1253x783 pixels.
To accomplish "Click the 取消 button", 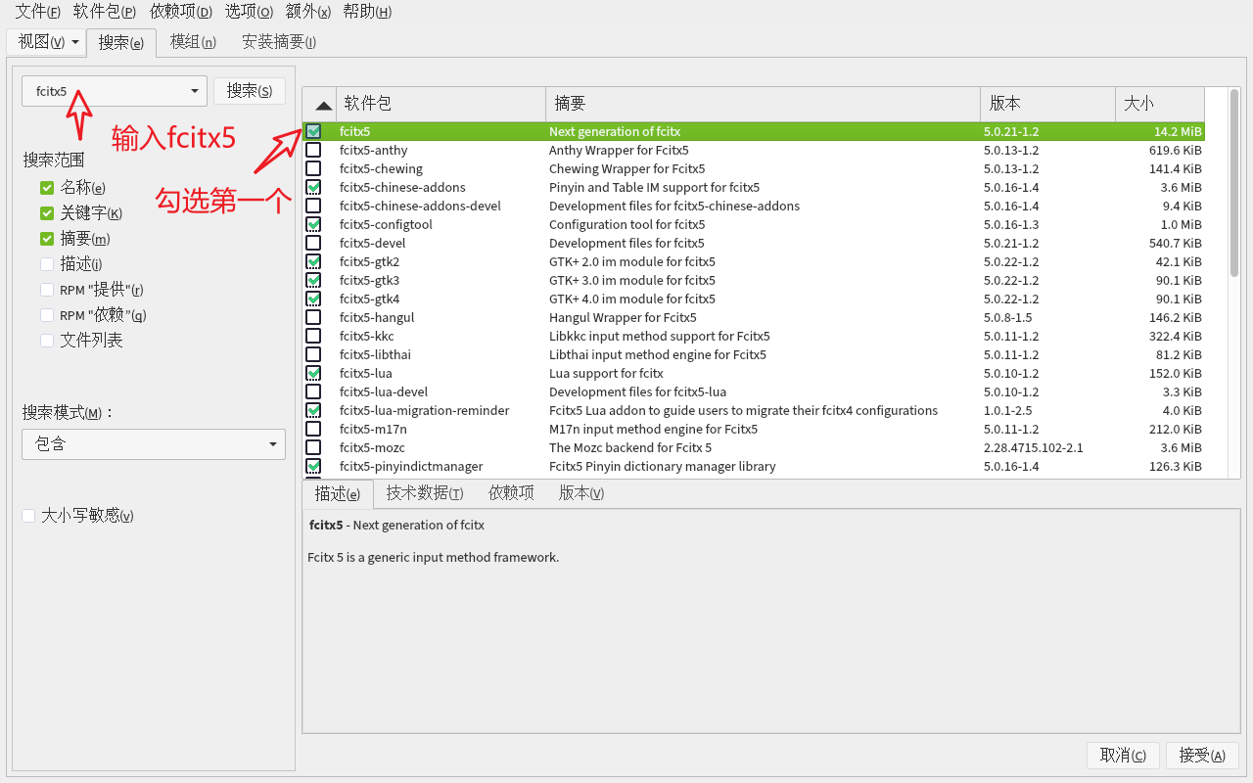I will coord(1123,756).
